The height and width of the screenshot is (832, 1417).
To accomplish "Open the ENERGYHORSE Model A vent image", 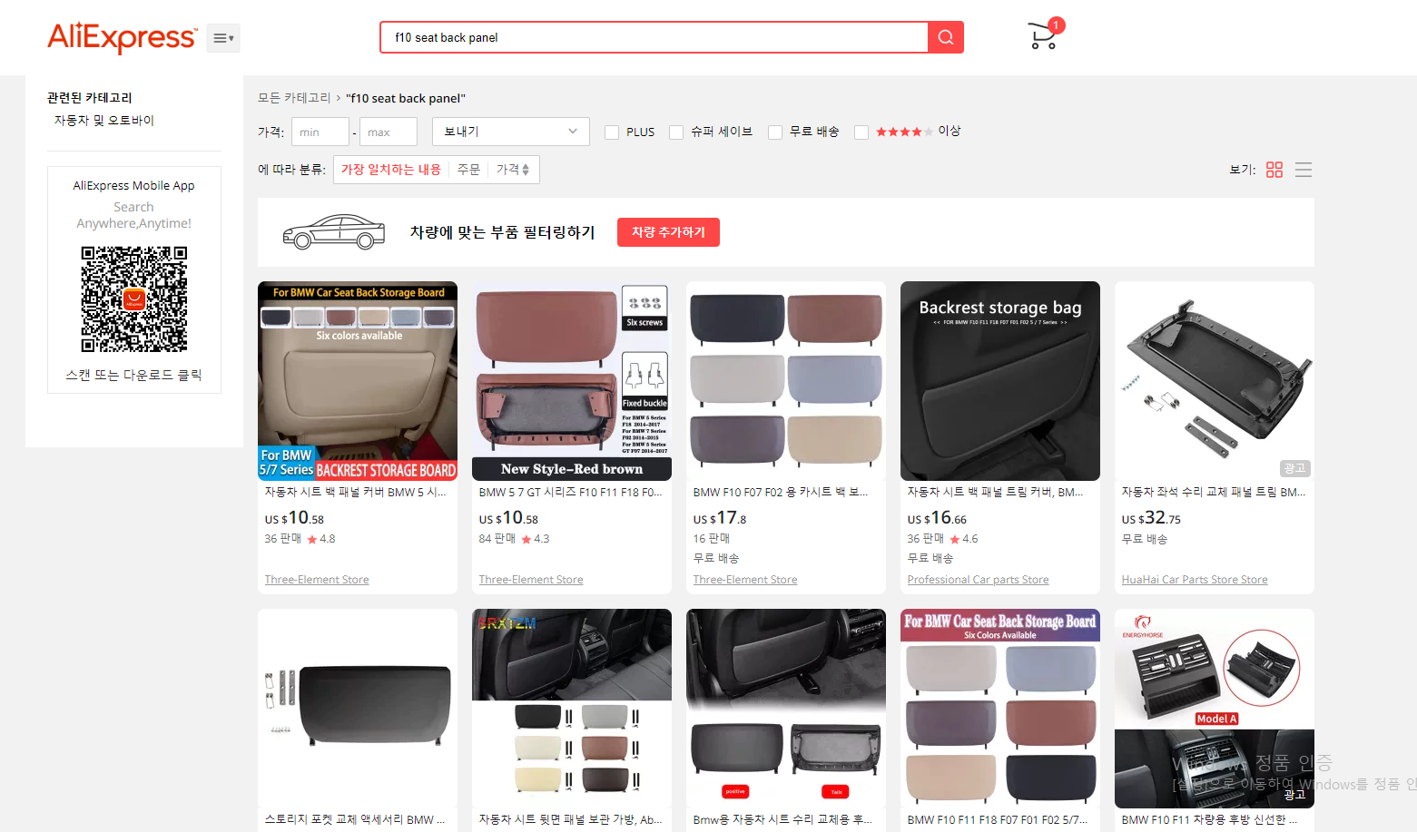I will [1215, 709].
